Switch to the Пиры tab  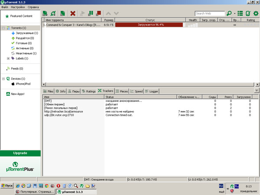click(74, 91)
